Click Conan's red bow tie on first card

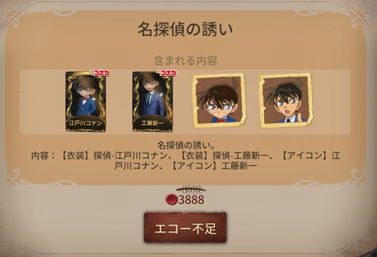pyautogui.click(x=85, y=98)
